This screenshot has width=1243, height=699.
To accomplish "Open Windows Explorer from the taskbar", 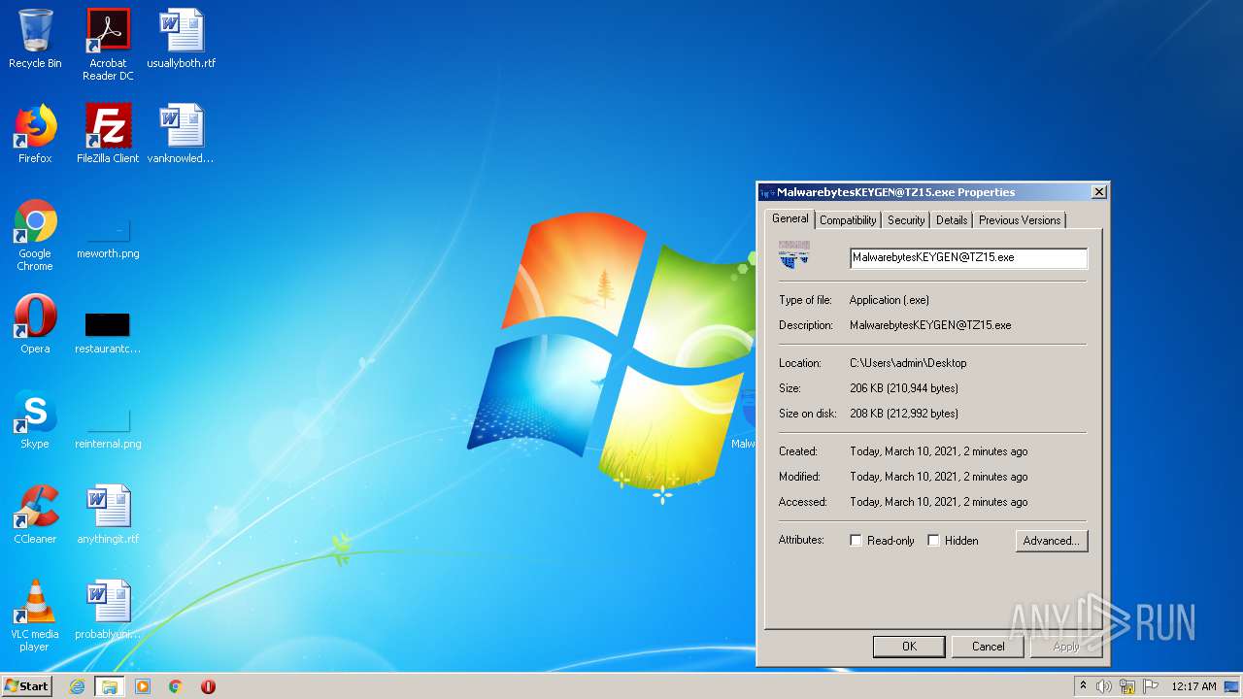I will 110,686.
